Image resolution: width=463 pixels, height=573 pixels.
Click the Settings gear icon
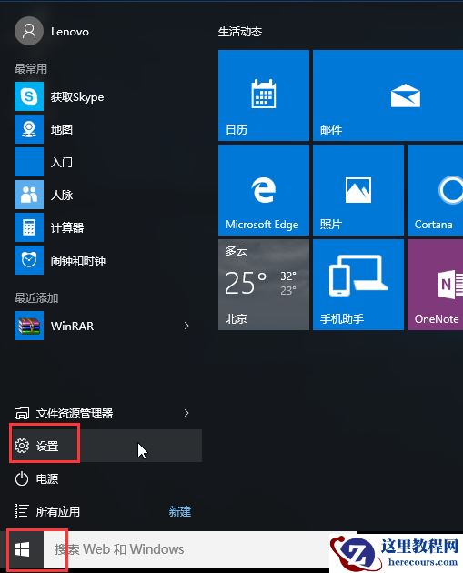(x=22, y=446)
